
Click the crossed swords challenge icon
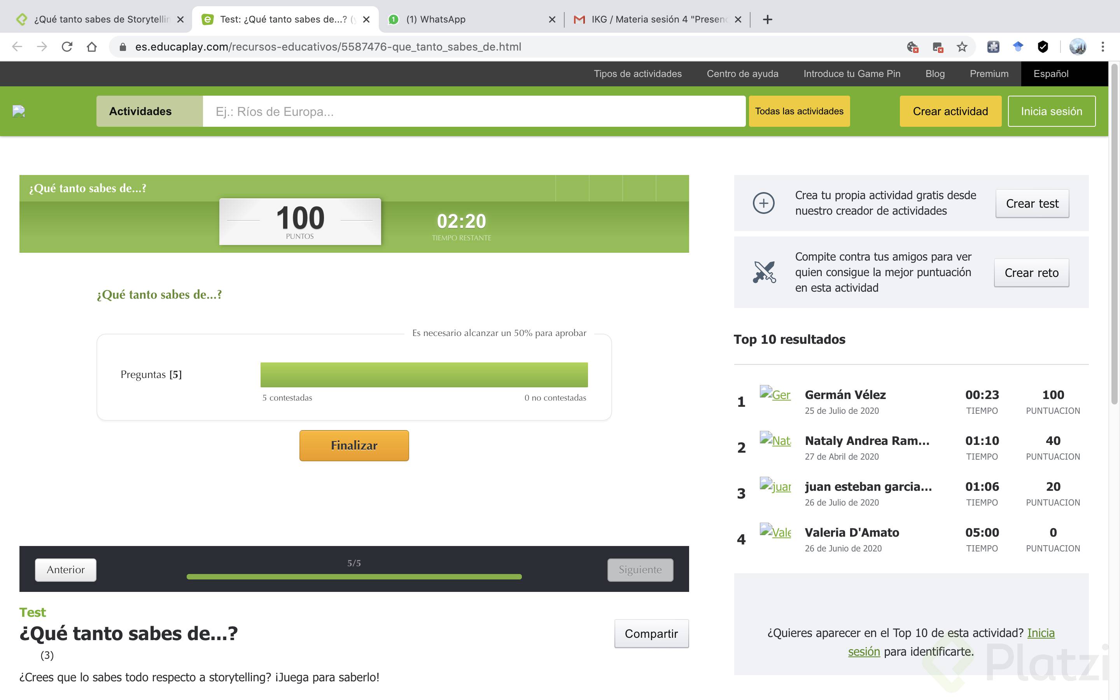[x=764, y=272]
